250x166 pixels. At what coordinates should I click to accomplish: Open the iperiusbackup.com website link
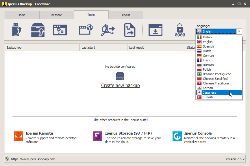tap(33, 159)
